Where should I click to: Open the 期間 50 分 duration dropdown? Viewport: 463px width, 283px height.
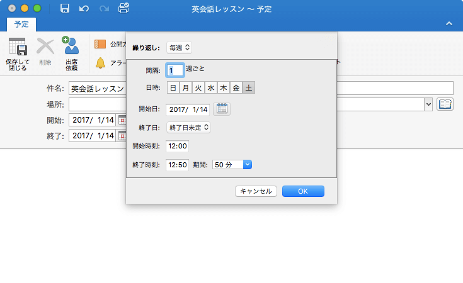[x=232, y=165]
